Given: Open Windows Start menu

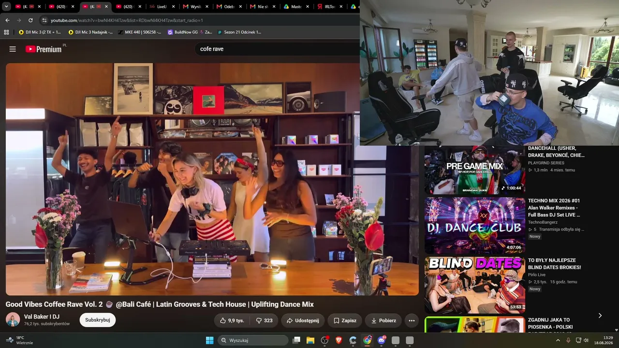Looking at the screenshot, I should click(209, 340).
